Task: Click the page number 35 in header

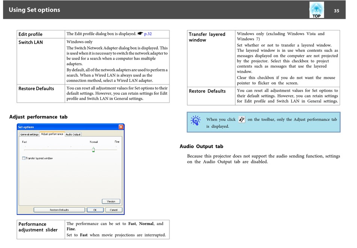Action: click(x=336, y=11)
